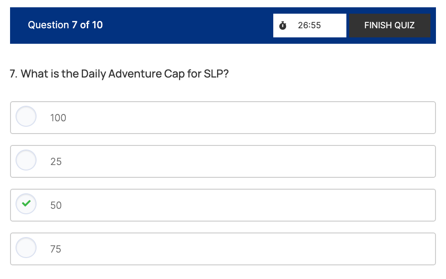Click the "Question 7 of 10" heading

(x=65, y=25)
